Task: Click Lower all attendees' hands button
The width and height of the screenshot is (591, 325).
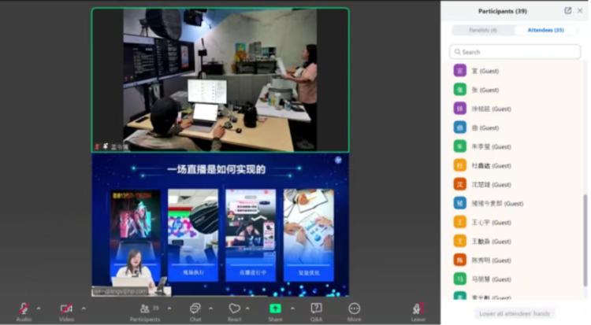Action: click(516, 313)
